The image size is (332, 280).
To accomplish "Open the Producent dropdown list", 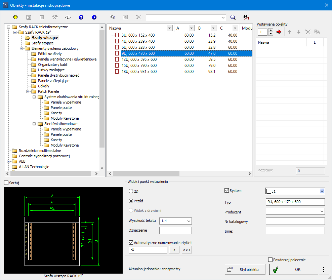I will [322, 211].
